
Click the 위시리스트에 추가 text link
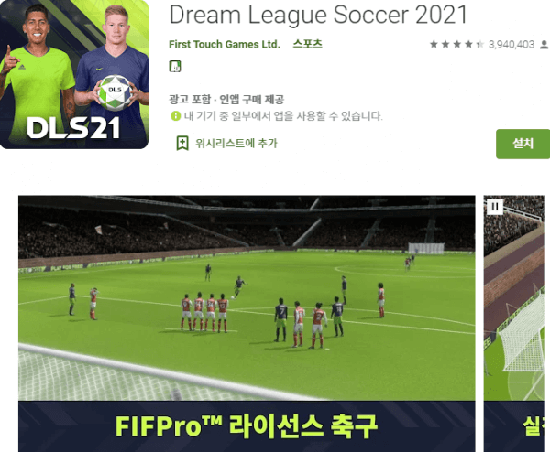click(236, 144)
